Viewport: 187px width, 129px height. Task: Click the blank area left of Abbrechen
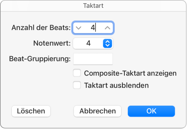[x=62, y=111]
